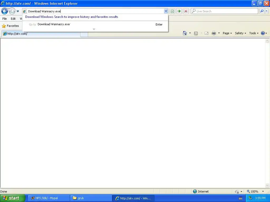Open the File menu
Screen dimensions: 270x202
click(5, 19)
